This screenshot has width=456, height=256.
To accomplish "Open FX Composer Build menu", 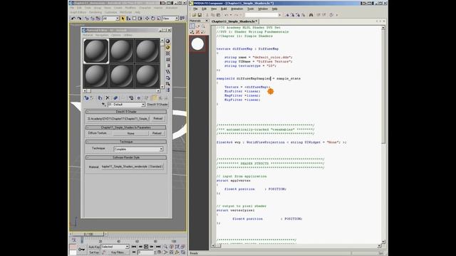I will 224,9.
